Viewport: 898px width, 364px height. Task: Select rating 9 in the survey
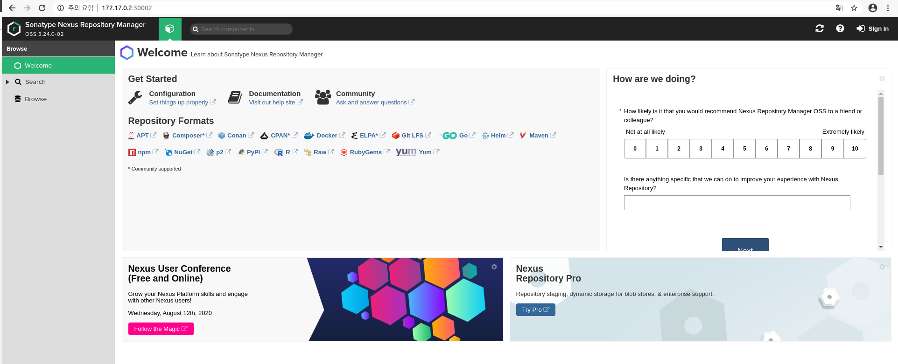833,149
